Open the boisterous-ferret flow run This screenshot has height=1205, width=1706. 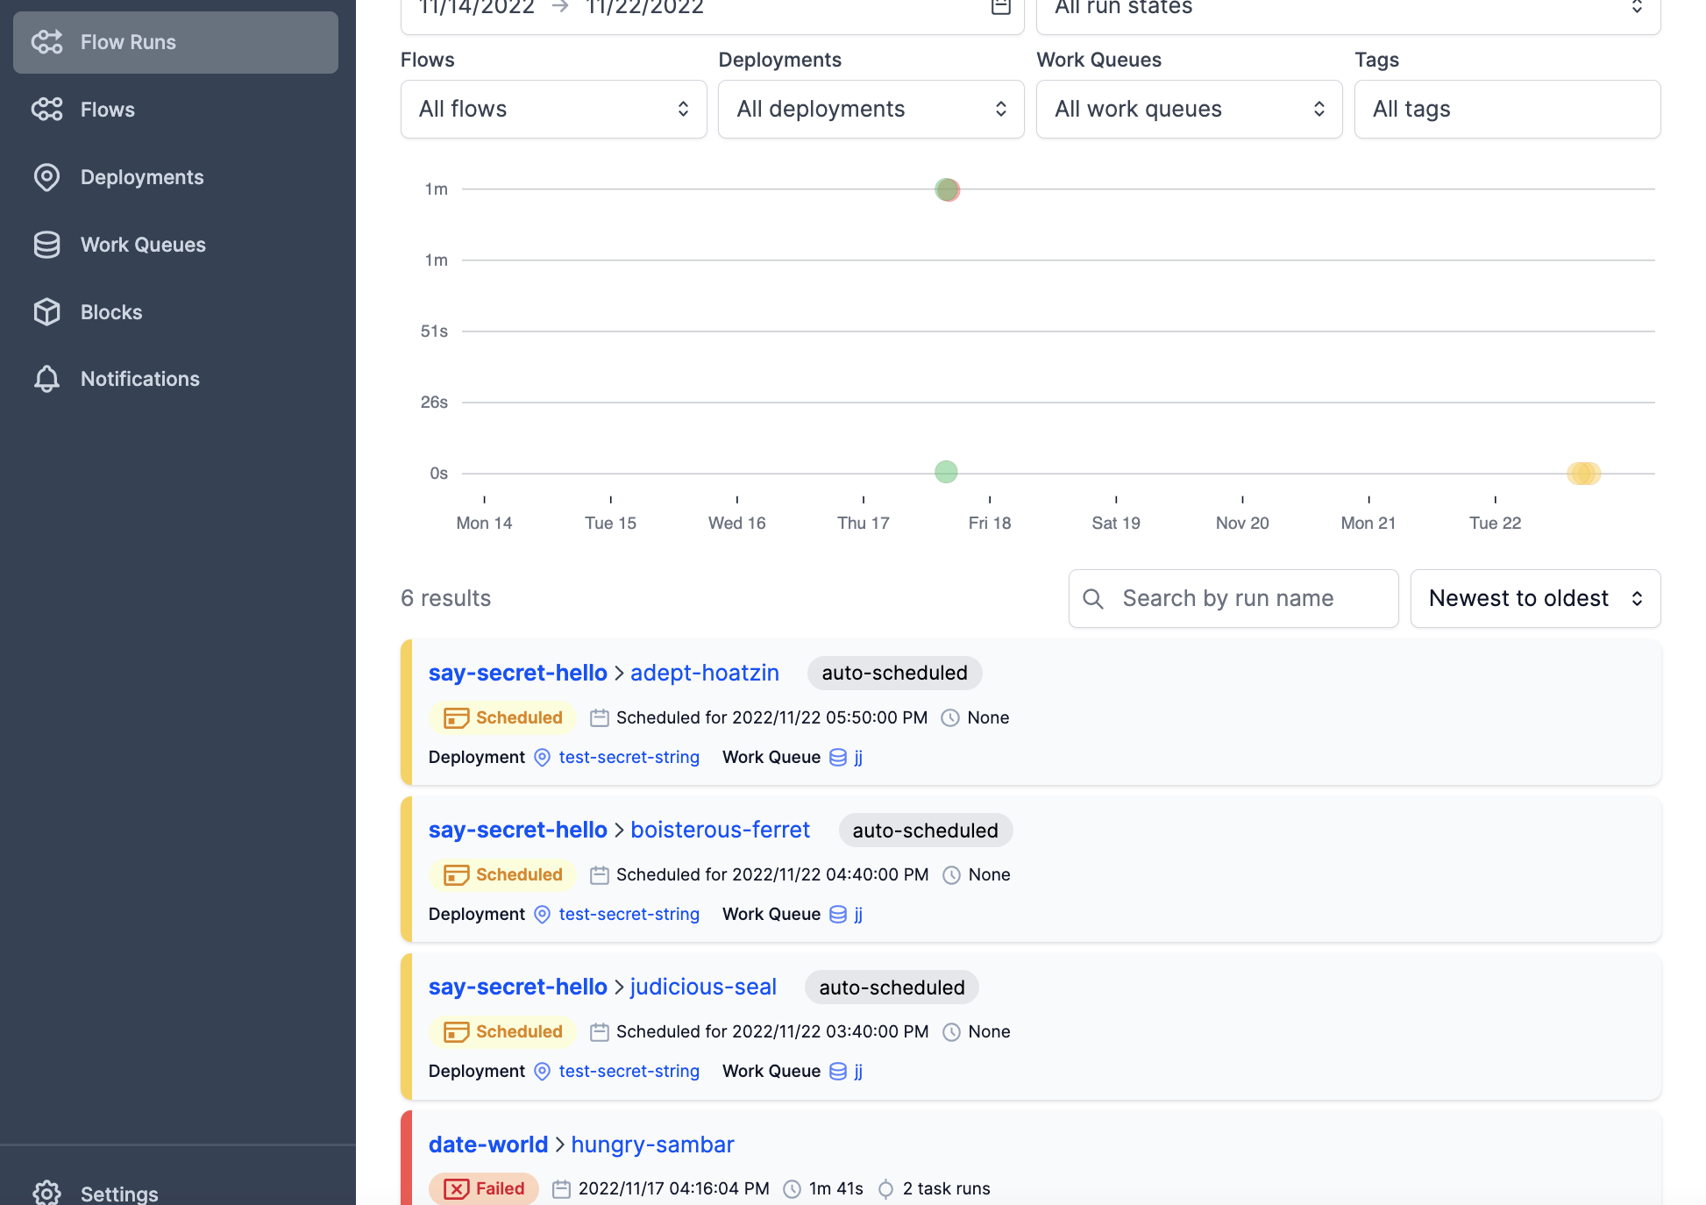point(720,829)
